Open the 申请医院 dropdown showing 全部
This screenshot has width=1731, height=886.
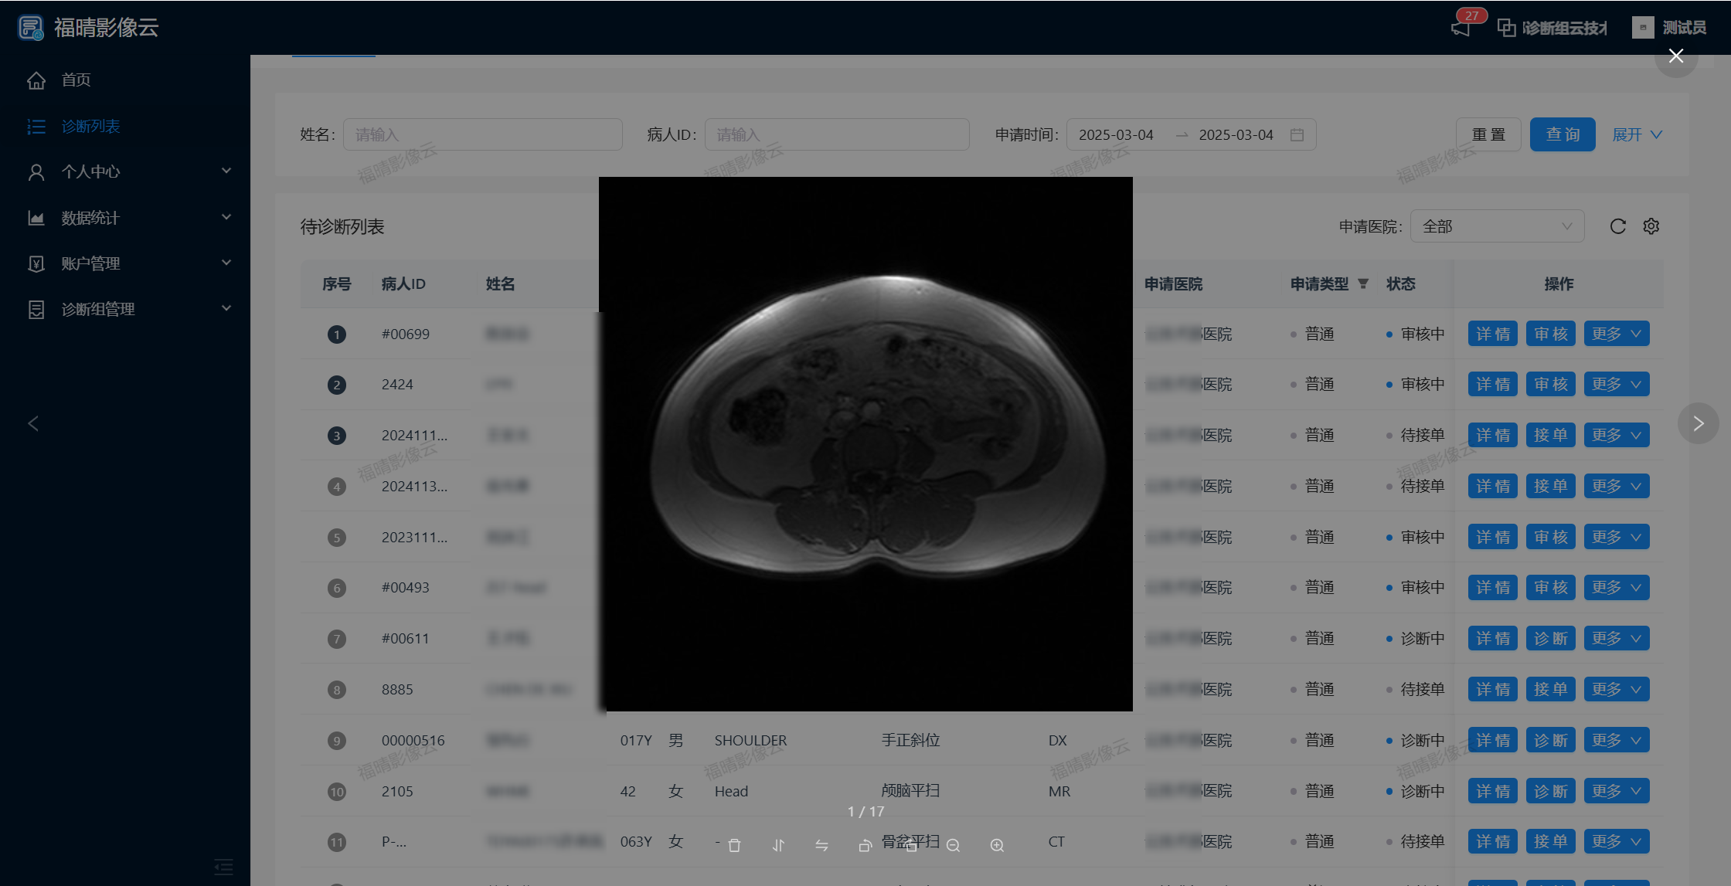coord(1497,226)
